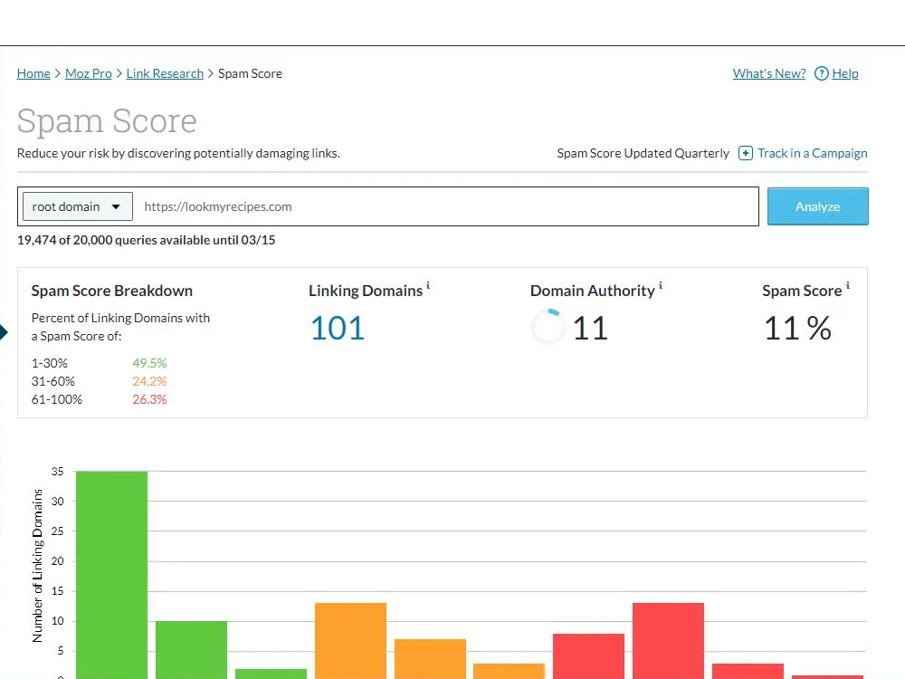Click the Number of Linking Domains axis label

tap(37, 566)
